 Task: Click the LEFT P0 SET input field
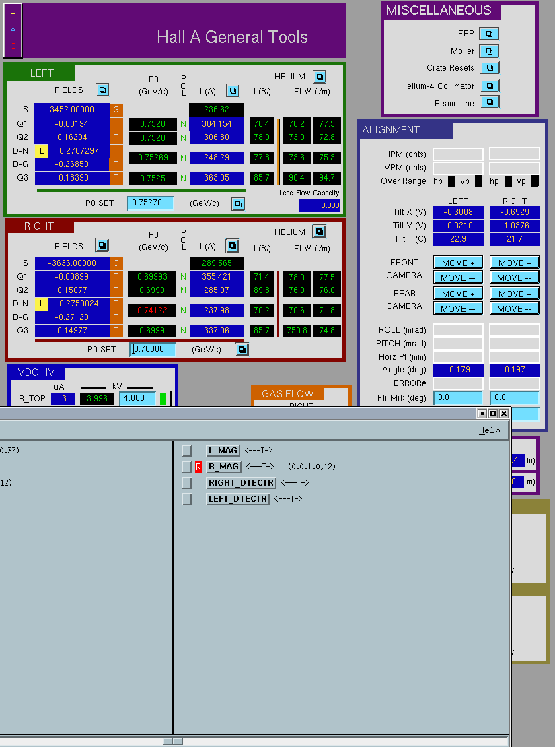(151, 203)
